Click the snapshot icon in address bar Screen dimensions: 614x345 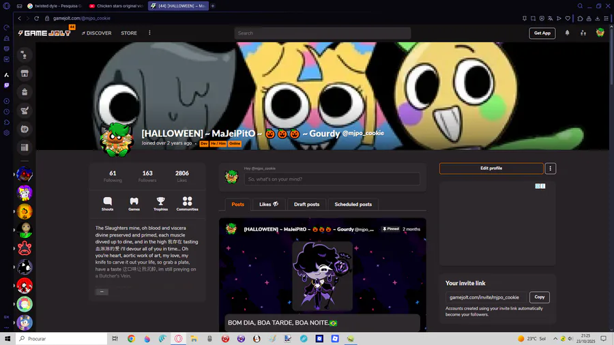coord(533,18)
